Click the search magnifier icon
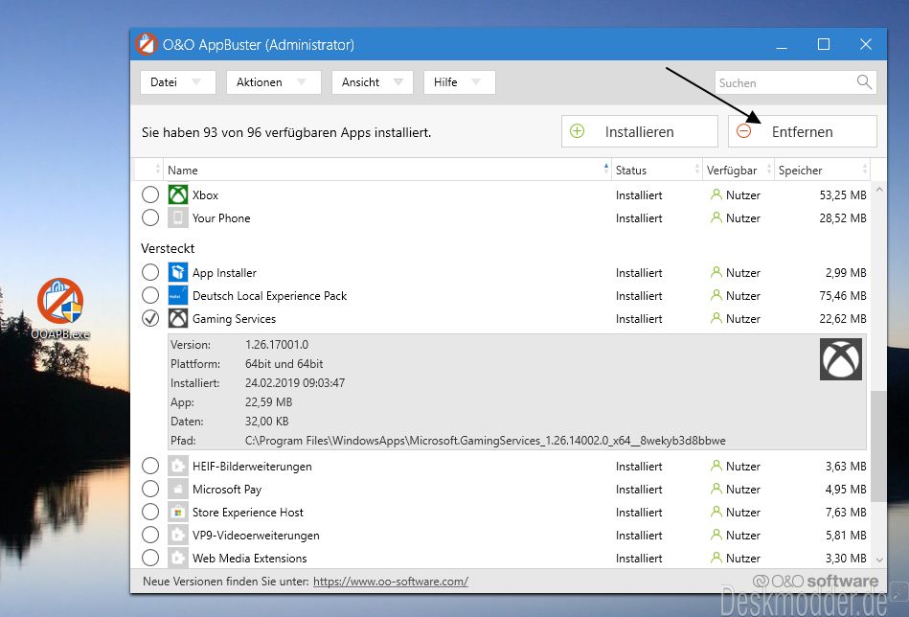This screenshot has width=909, height=617. coord(864,82)
